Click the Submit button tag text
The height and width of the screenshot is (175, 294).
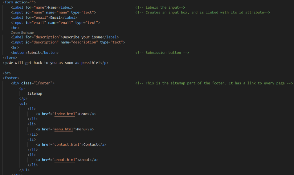point(34,53)
